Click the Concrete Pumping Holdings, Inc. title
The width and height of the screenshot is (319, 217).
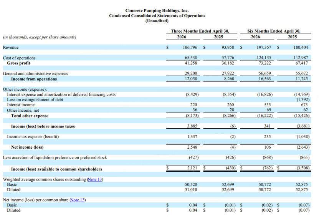157,10
